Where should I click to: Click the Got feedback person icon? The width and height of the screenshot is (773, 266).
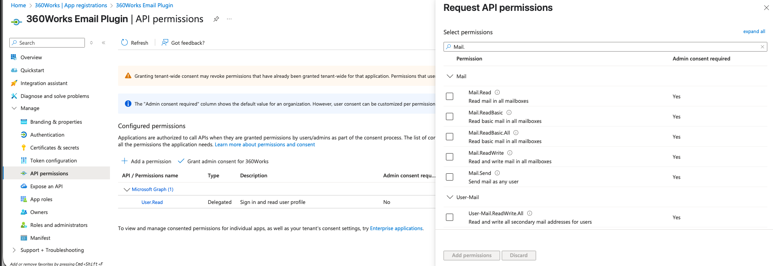[165, 42]
